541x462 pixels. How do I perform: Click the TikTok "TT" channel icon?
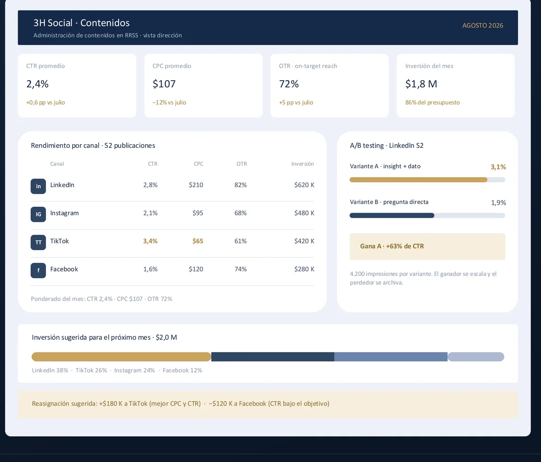[x=38, y=242]
